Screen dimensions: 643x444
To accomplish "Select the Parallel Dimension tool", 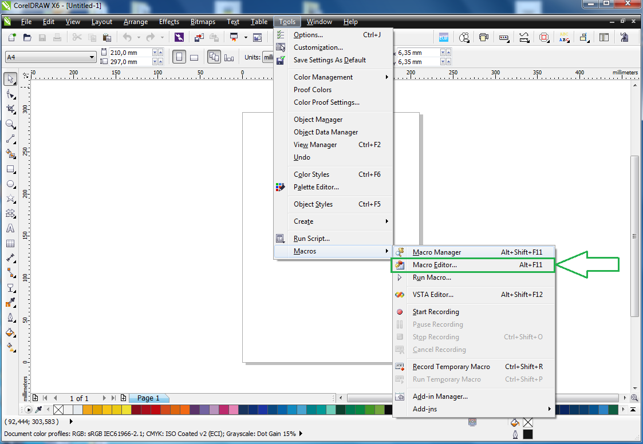I will coord(11,258).
